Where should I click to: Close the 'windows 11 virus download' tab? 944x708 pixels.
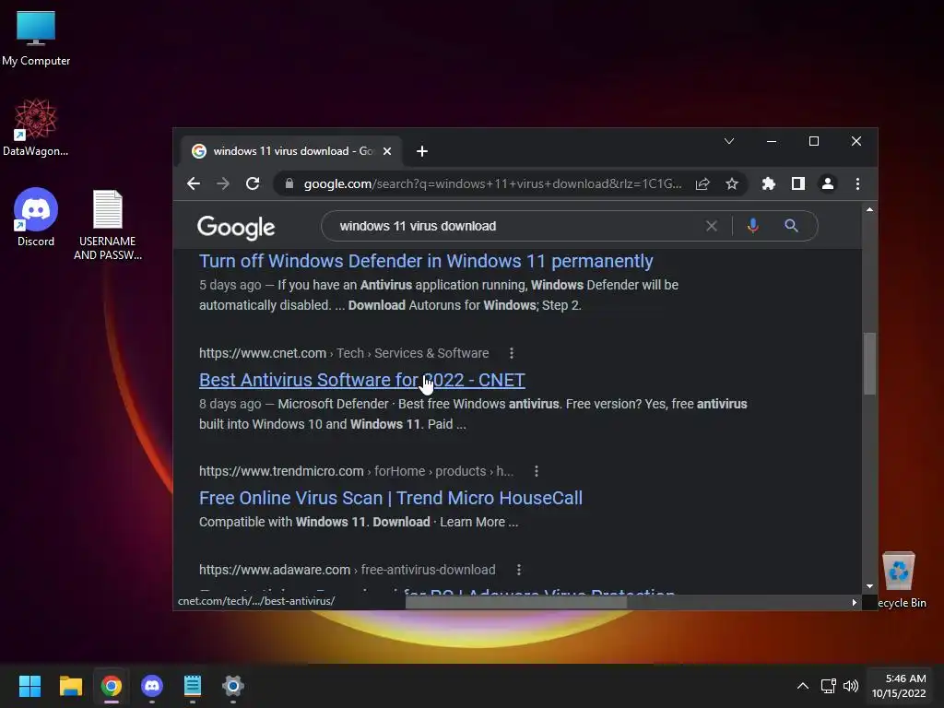pos(387,151)
